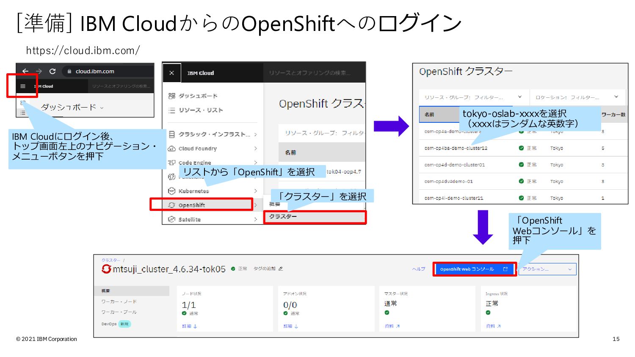This screenshot has height=357, width=635.
Task: Open cluster csm-cp4ba-demo-cluster12
Action: [x=456, y=148]
